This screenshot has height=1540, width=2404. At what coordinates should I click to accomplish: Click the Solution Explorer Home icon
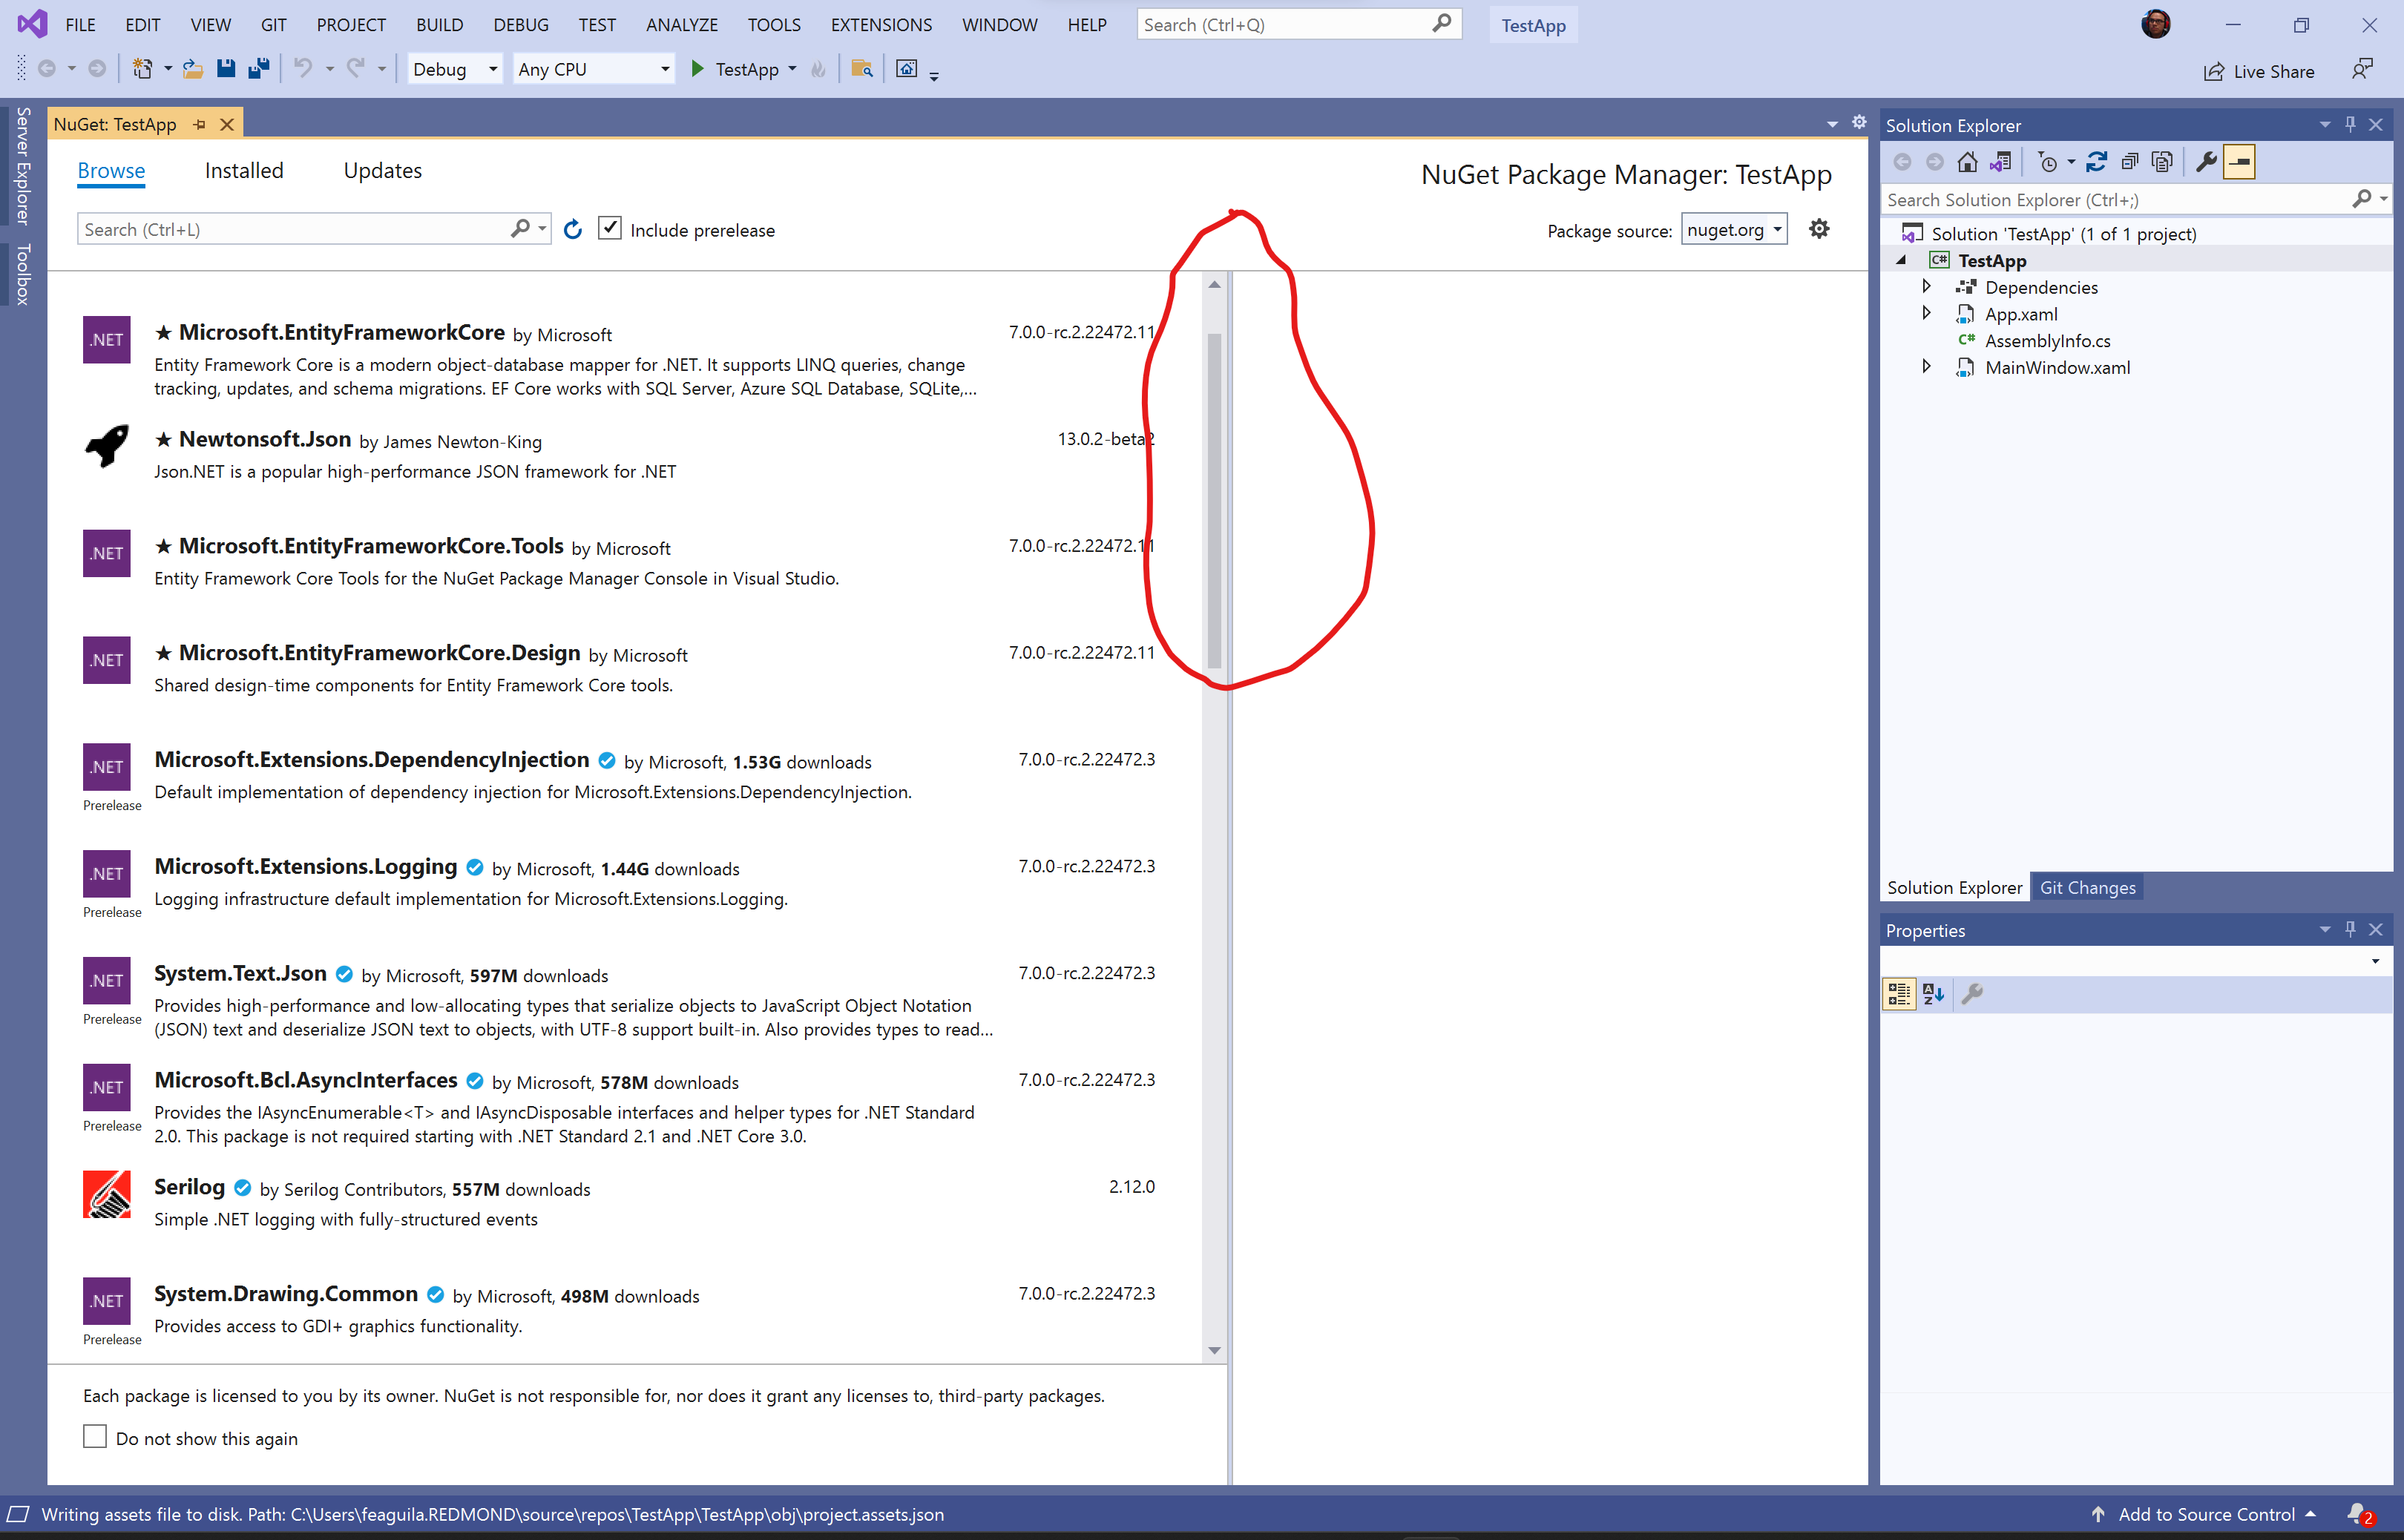[1967, 162]
